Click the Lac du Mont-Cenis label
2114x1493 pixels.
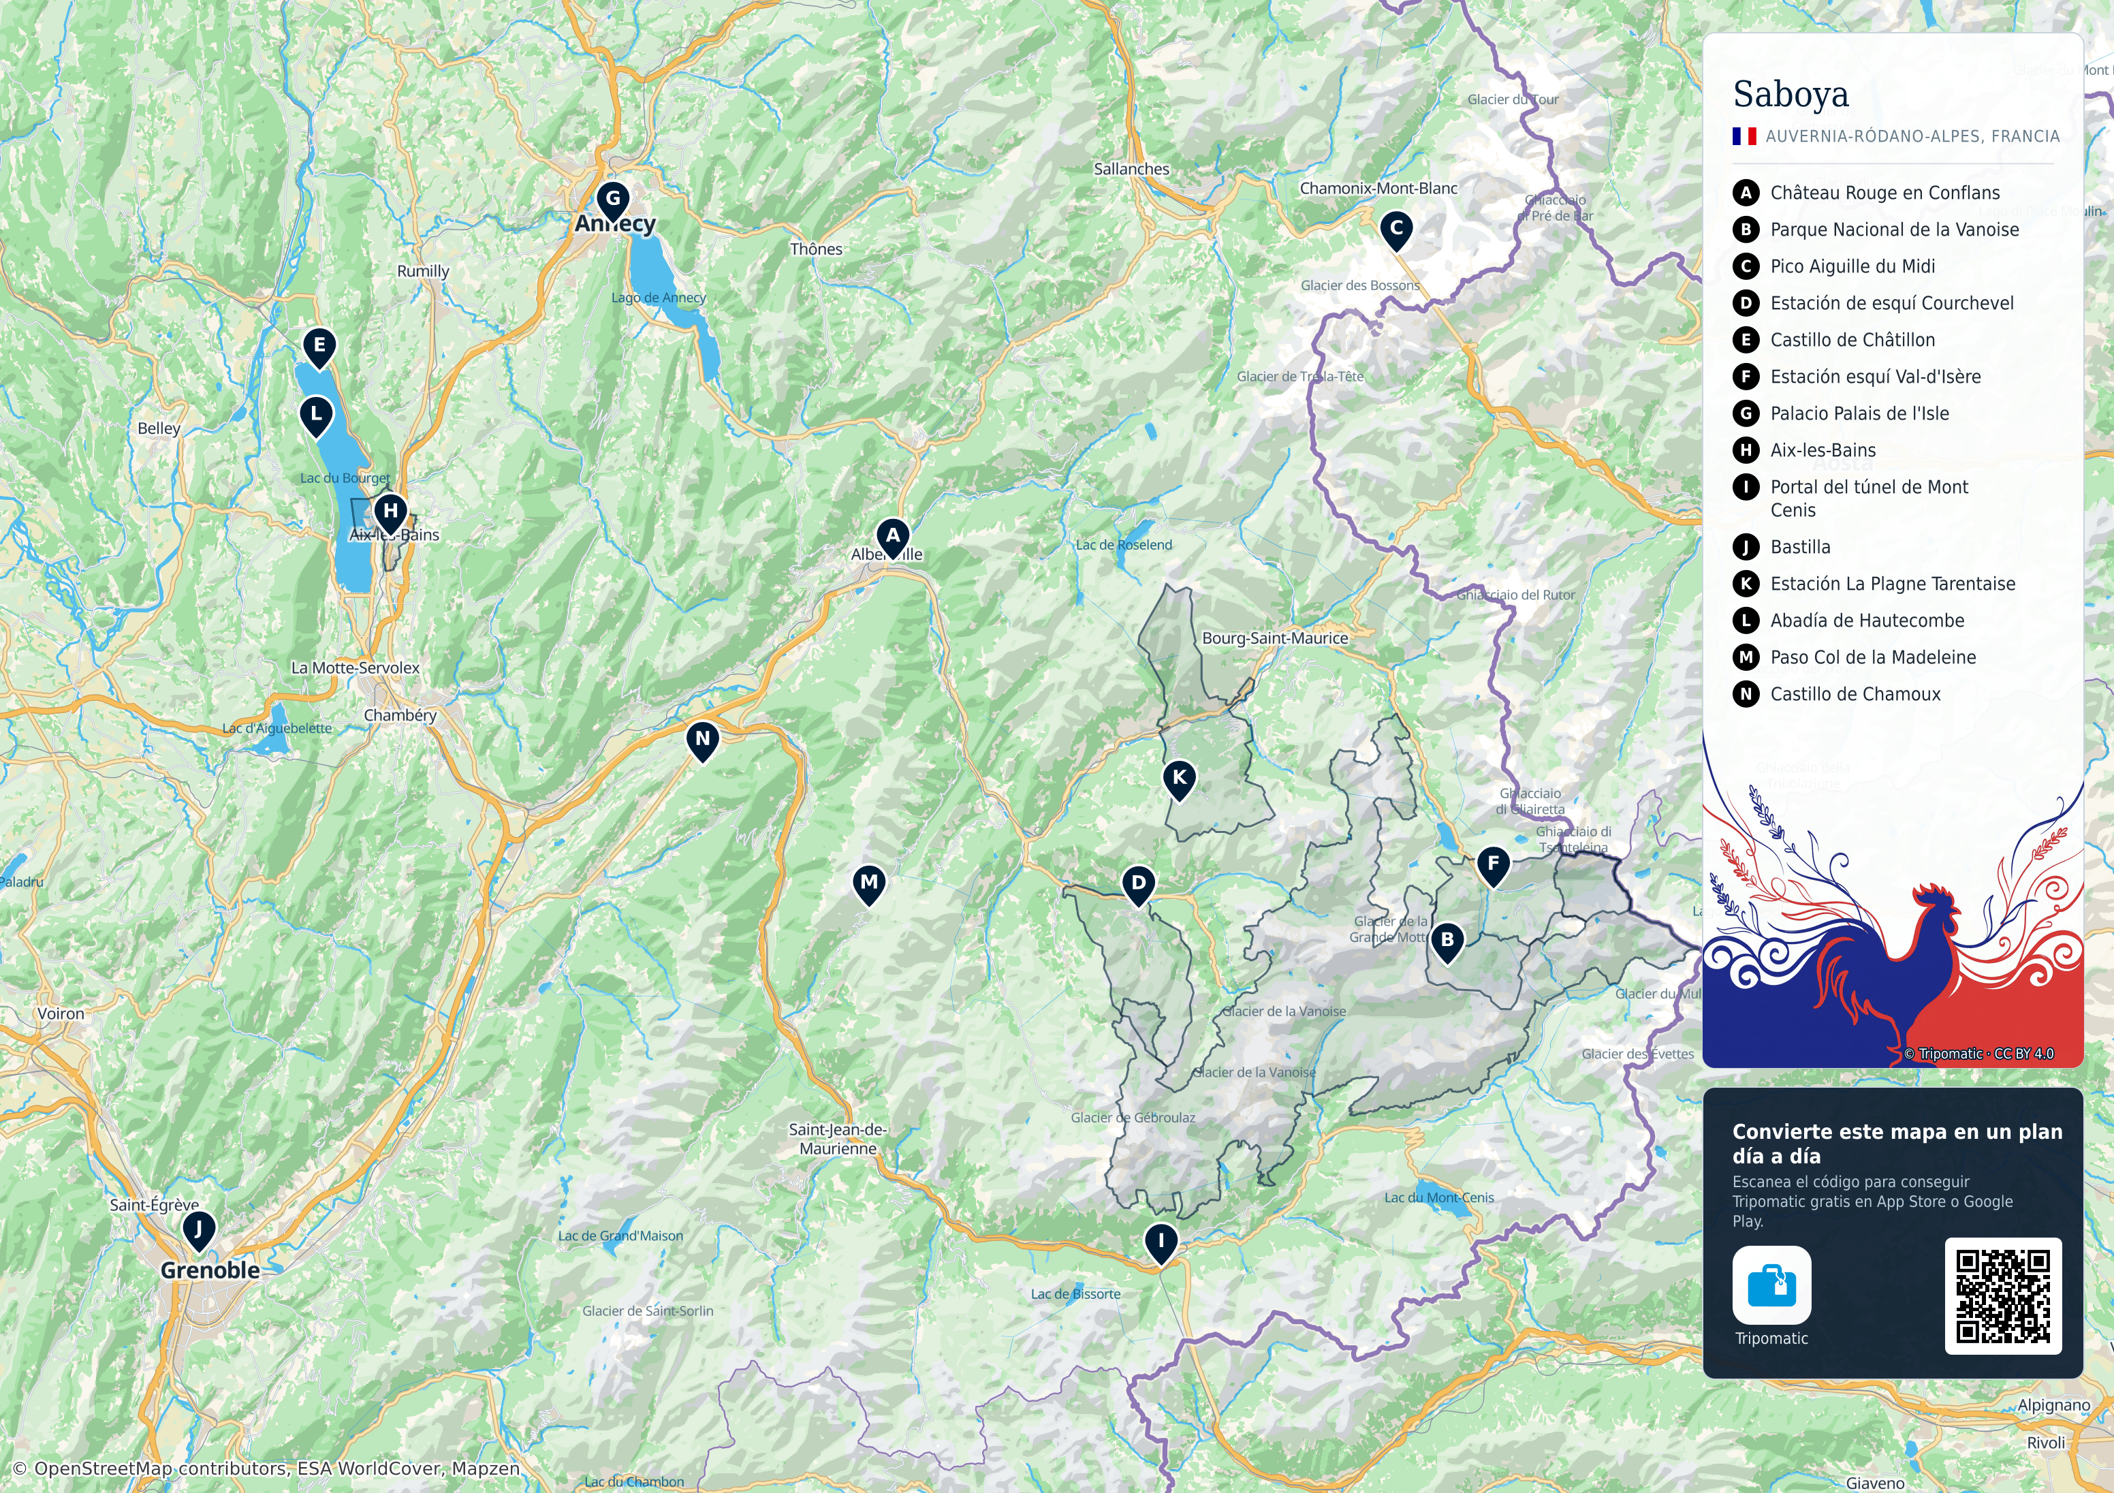pyautogui.click(x=1439, y=1197)
